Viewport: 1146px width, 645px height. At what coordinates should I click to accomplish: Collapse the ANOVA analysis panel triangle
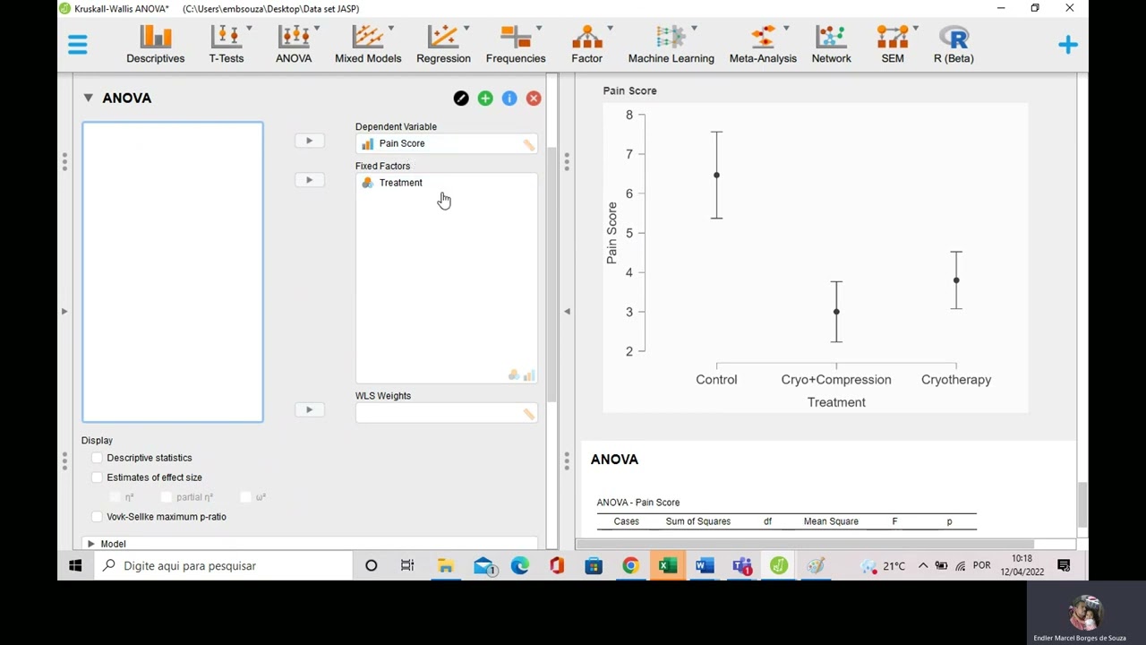(x=88, y=98)
